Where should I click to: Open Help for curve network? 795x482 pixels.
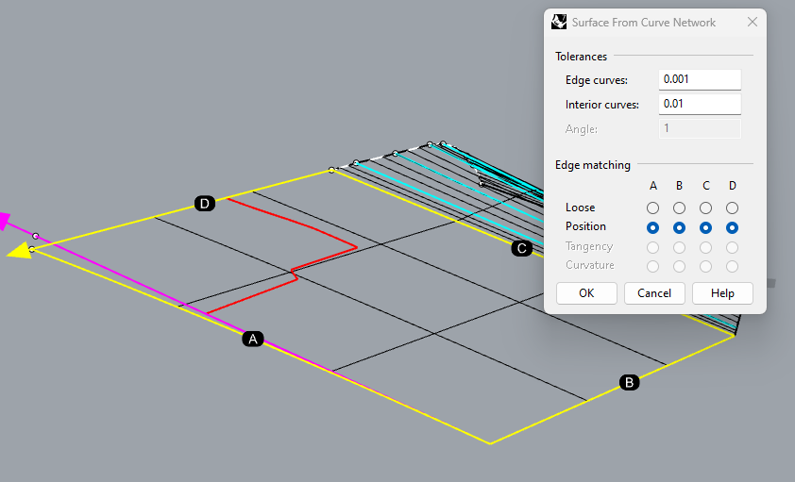[x=722, y=293]
